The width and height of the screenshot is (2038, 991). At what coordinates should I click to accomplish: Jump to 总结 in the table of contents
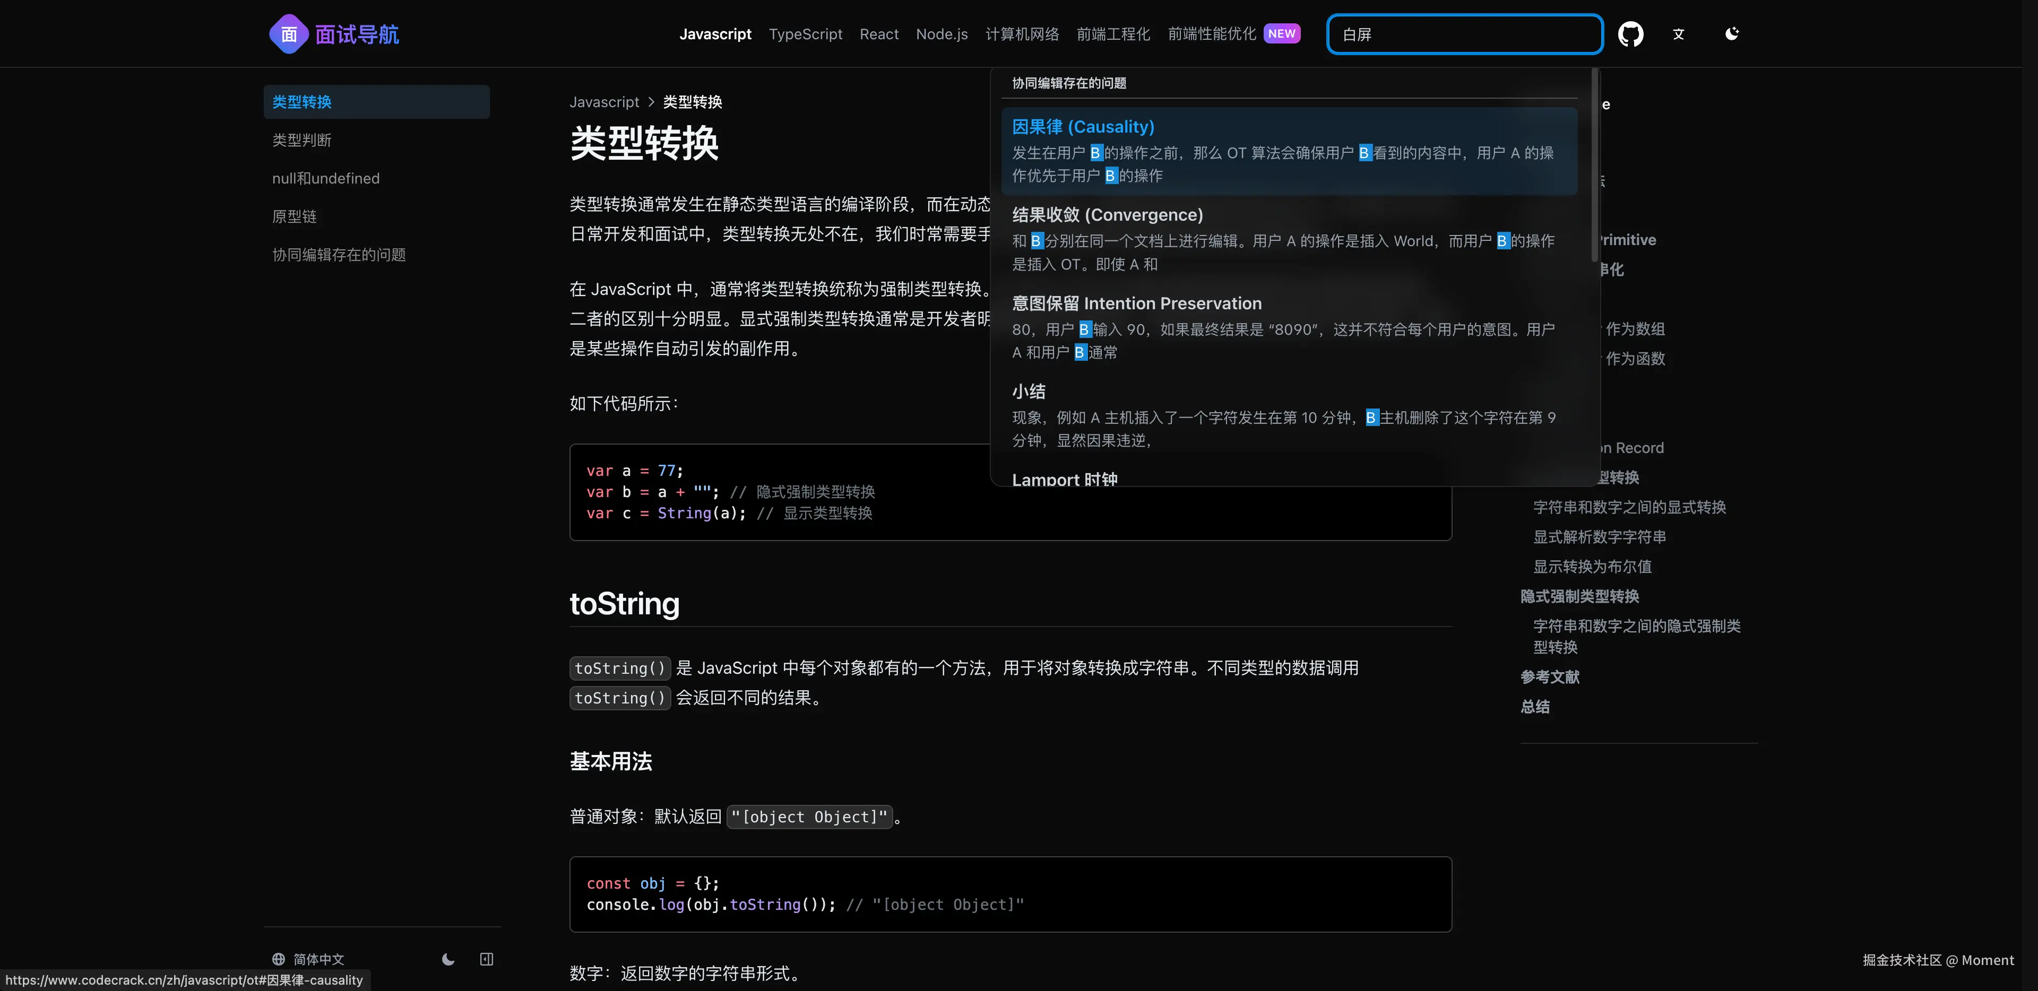click(x=1535, y=706)
